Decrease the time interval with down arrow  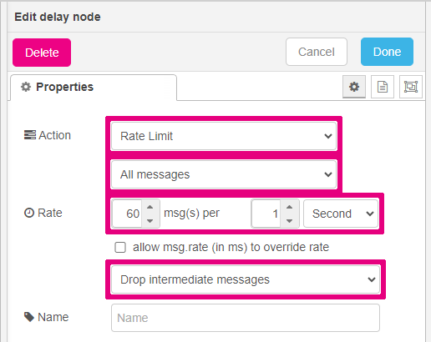(290, 221)
